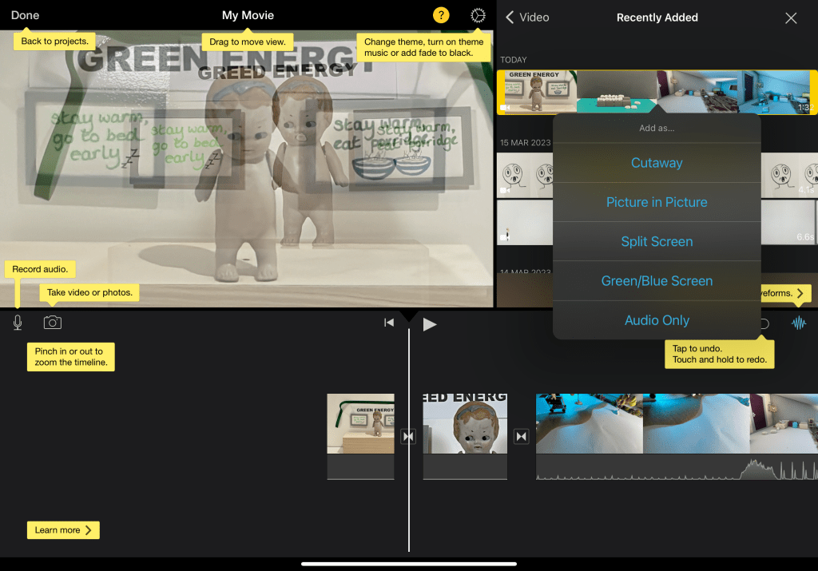This screenshot has width=818, height=571.
Task: Choose Split Screen option
Action: [x=657, y=241]
